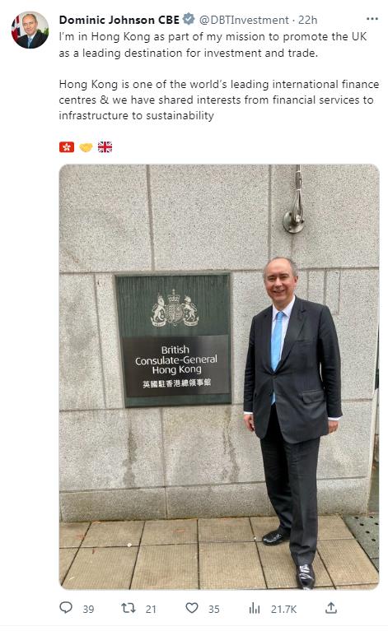Image resolution: width=388 pixels, height=631 pixels.
Task: Click the Hong Kong flag emoji
Action: 67,147
